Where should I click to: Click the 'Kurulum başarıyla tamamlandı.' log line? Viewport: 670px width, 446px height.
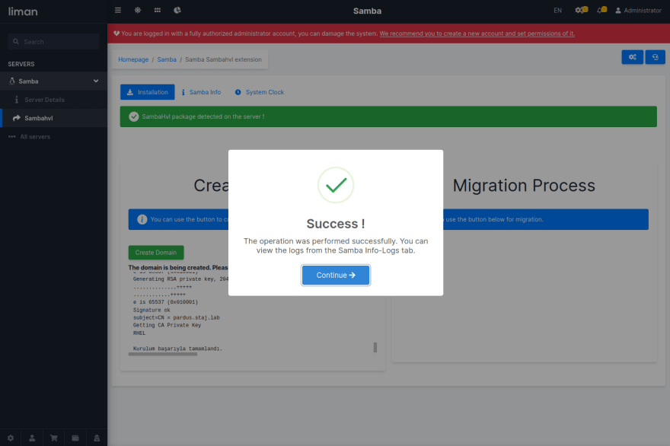177,349
